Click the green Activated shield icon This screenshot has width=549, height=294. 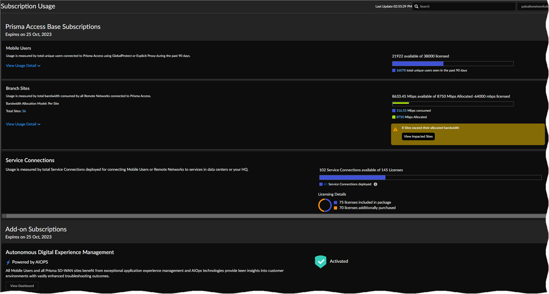320,262
